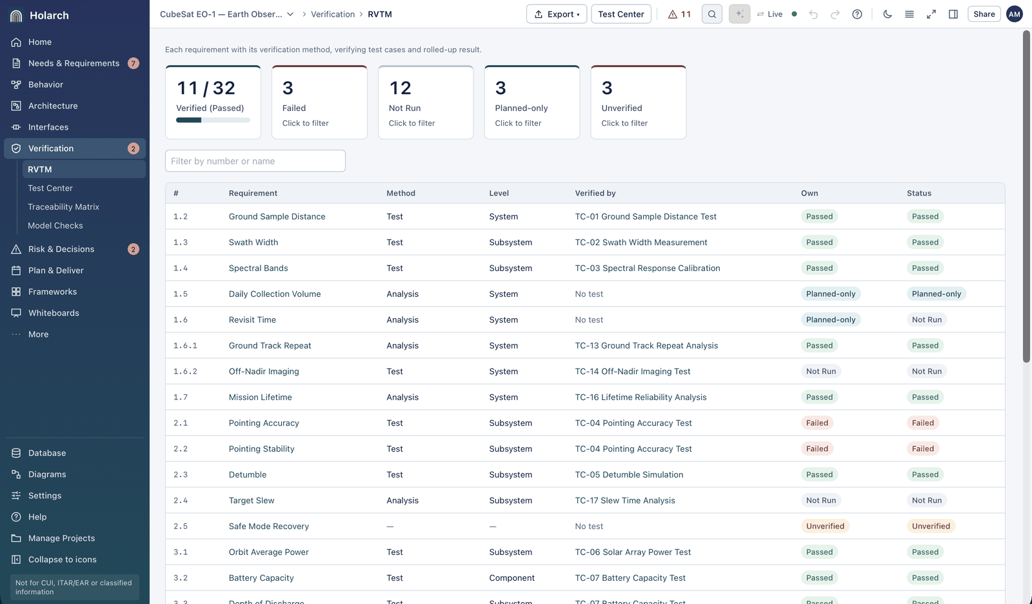Screen dimensions: 1032x604
Task: Open TC-17 Slew Time Analysis
Action: 625,501
